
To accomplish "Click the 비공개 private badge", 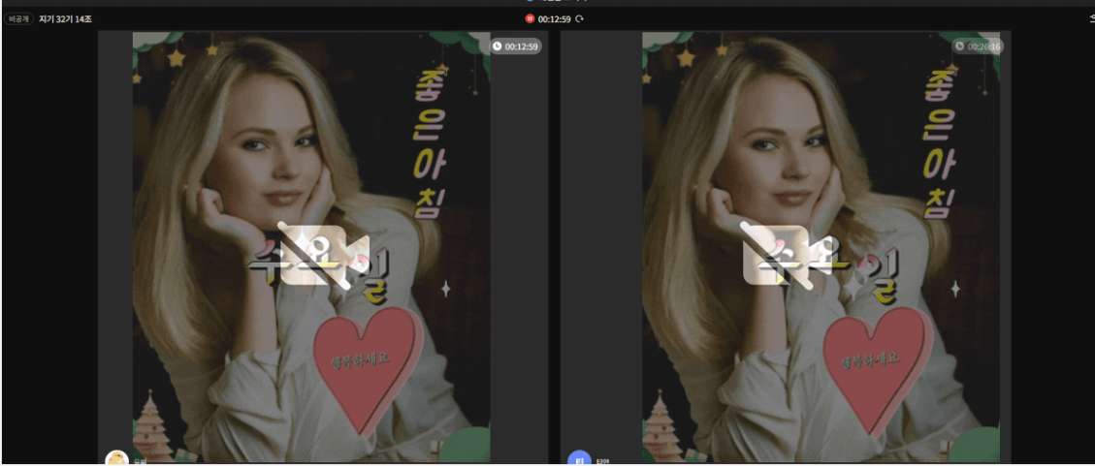I will pyautogui.click(x=18, y=18).
